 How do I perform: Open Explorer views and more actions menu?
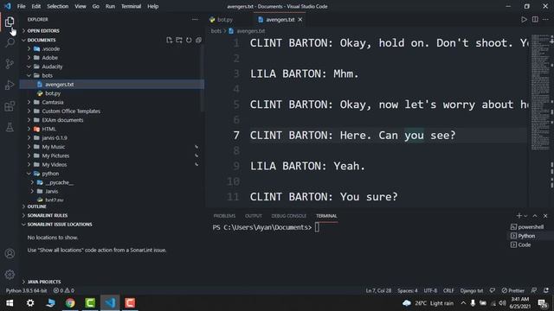pos(195,19)
